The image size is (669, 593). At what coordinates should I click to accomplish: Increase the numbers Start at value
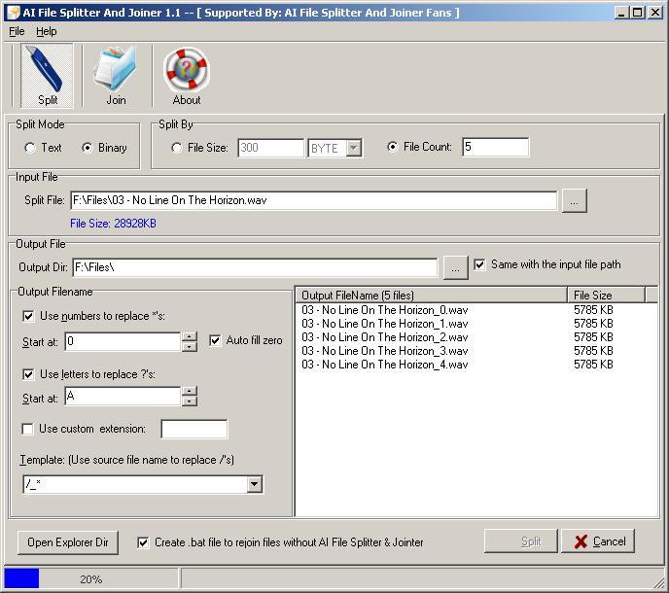[x=189, y=336]
